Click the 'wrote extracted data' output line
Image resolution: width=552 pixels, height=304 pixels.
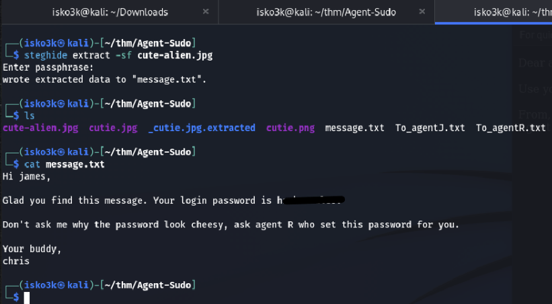pyautogui.click(x=104, y=79)
